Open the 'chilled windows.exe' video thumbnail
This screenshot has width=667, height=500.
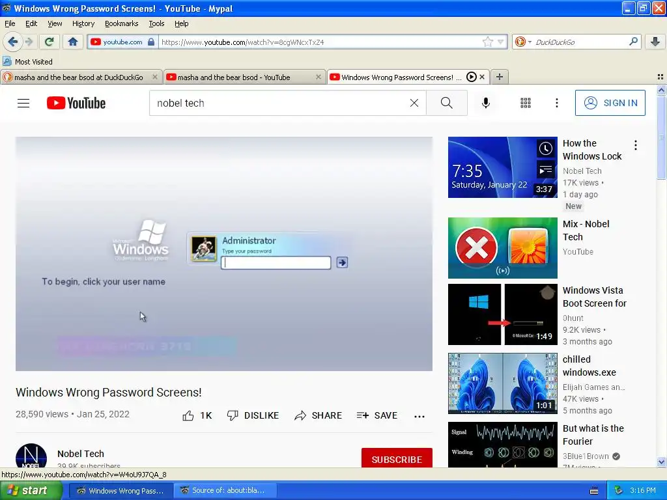tap(502, 383)
